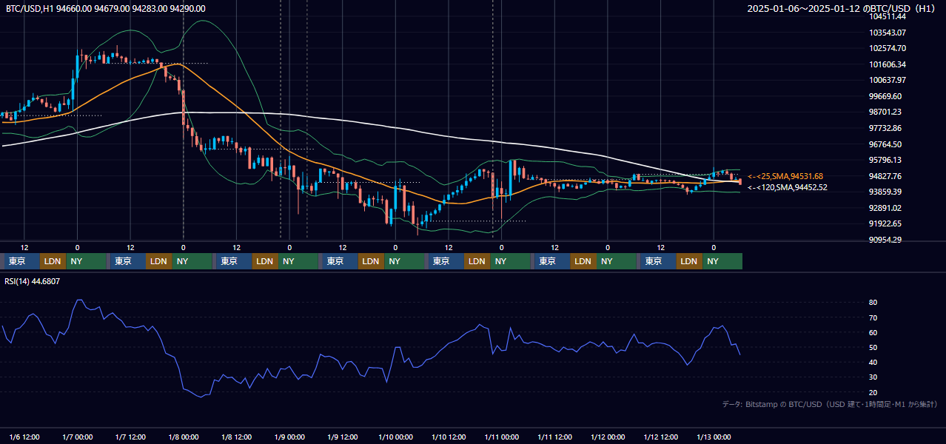Image resolution: width=946 pixels, height=444 pixels.
Task: Click price axis label 97732.86
Action: tap(885, 128)
